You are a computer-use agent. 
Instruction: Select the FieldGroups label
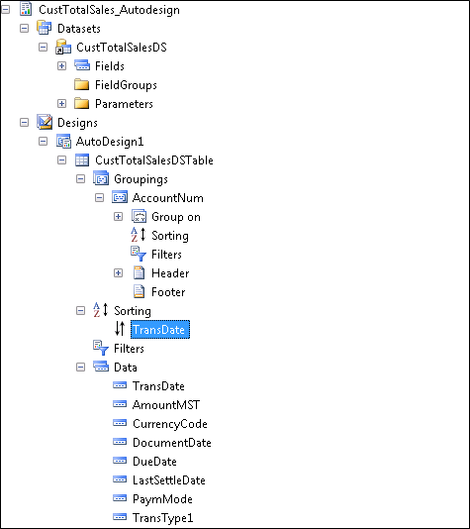pos(126,84)
